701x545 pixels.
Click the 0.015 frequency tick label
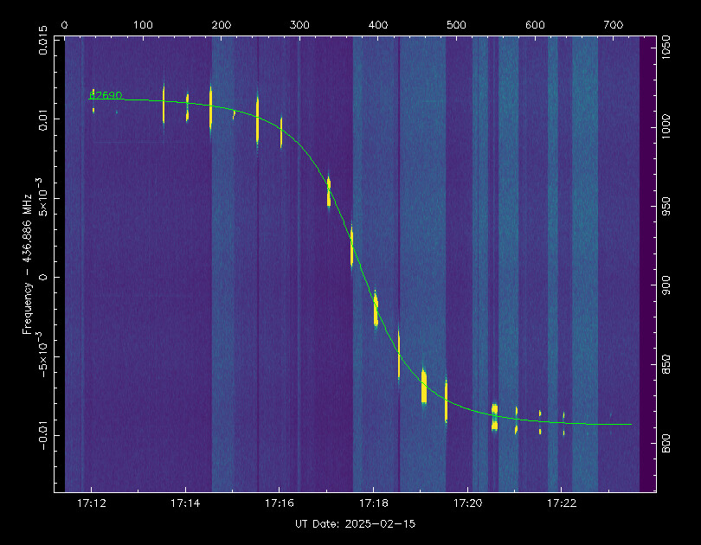coord(45,42)
